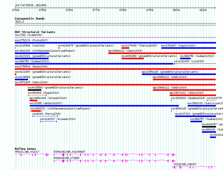Image resolution: width=223 pixels, height=170 pixels.
Task: Click dgv2295n166 gnomAD variant label
Action: point(170,72)
